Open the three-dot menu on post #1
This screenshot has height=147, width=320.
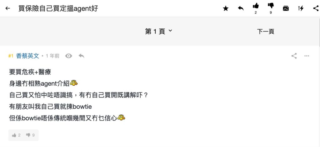tap(307, 56)
